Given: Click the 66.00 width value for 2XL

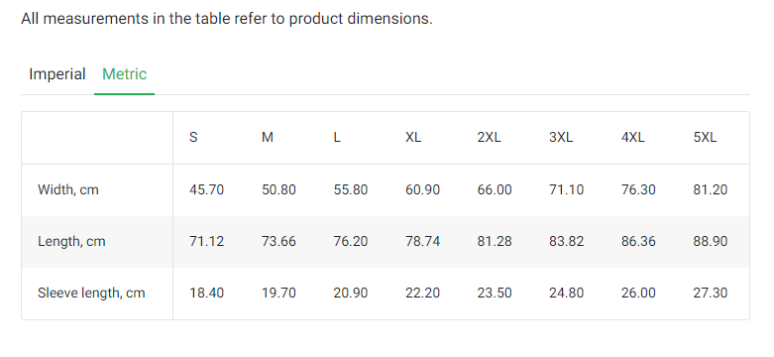Looking at the screenshot, I should click(495, 189).
